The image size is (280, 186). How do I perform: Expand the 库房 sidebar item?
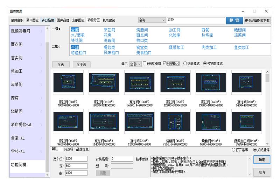[27, 98]
